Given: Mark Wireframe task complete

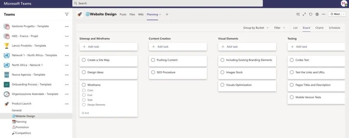Looking at the screenshot, I should [x=84, y=85].
